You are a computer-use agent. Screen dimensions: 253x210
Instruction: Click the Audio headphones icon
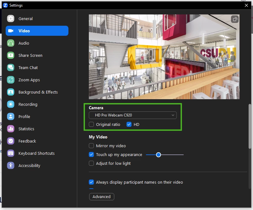(x=11, y=43)
